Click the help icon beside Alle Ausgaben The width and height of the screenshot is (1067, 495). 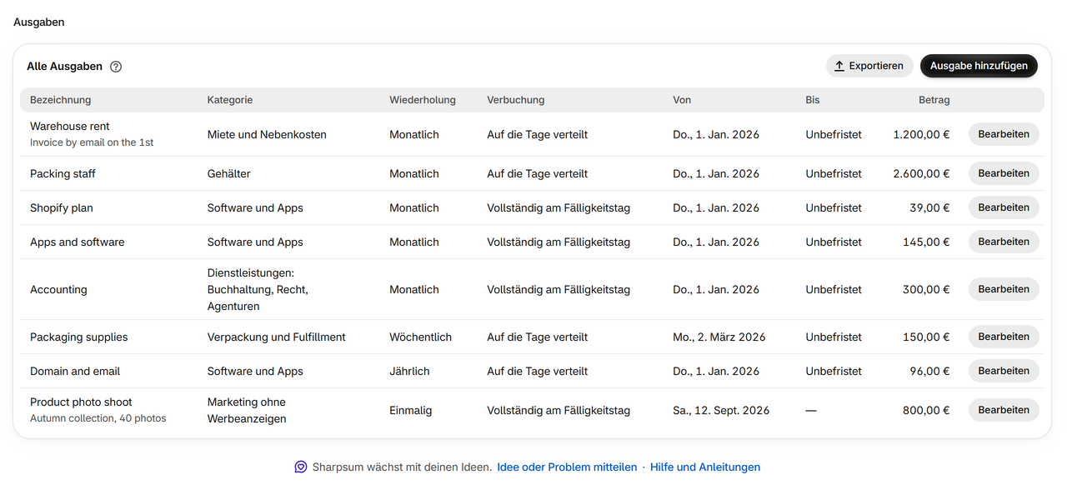coord(116,67)
